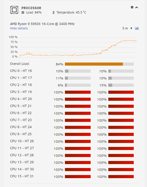The image size is (147, 187).
Task: Click the processor chip icon
Action: point(14,10)
